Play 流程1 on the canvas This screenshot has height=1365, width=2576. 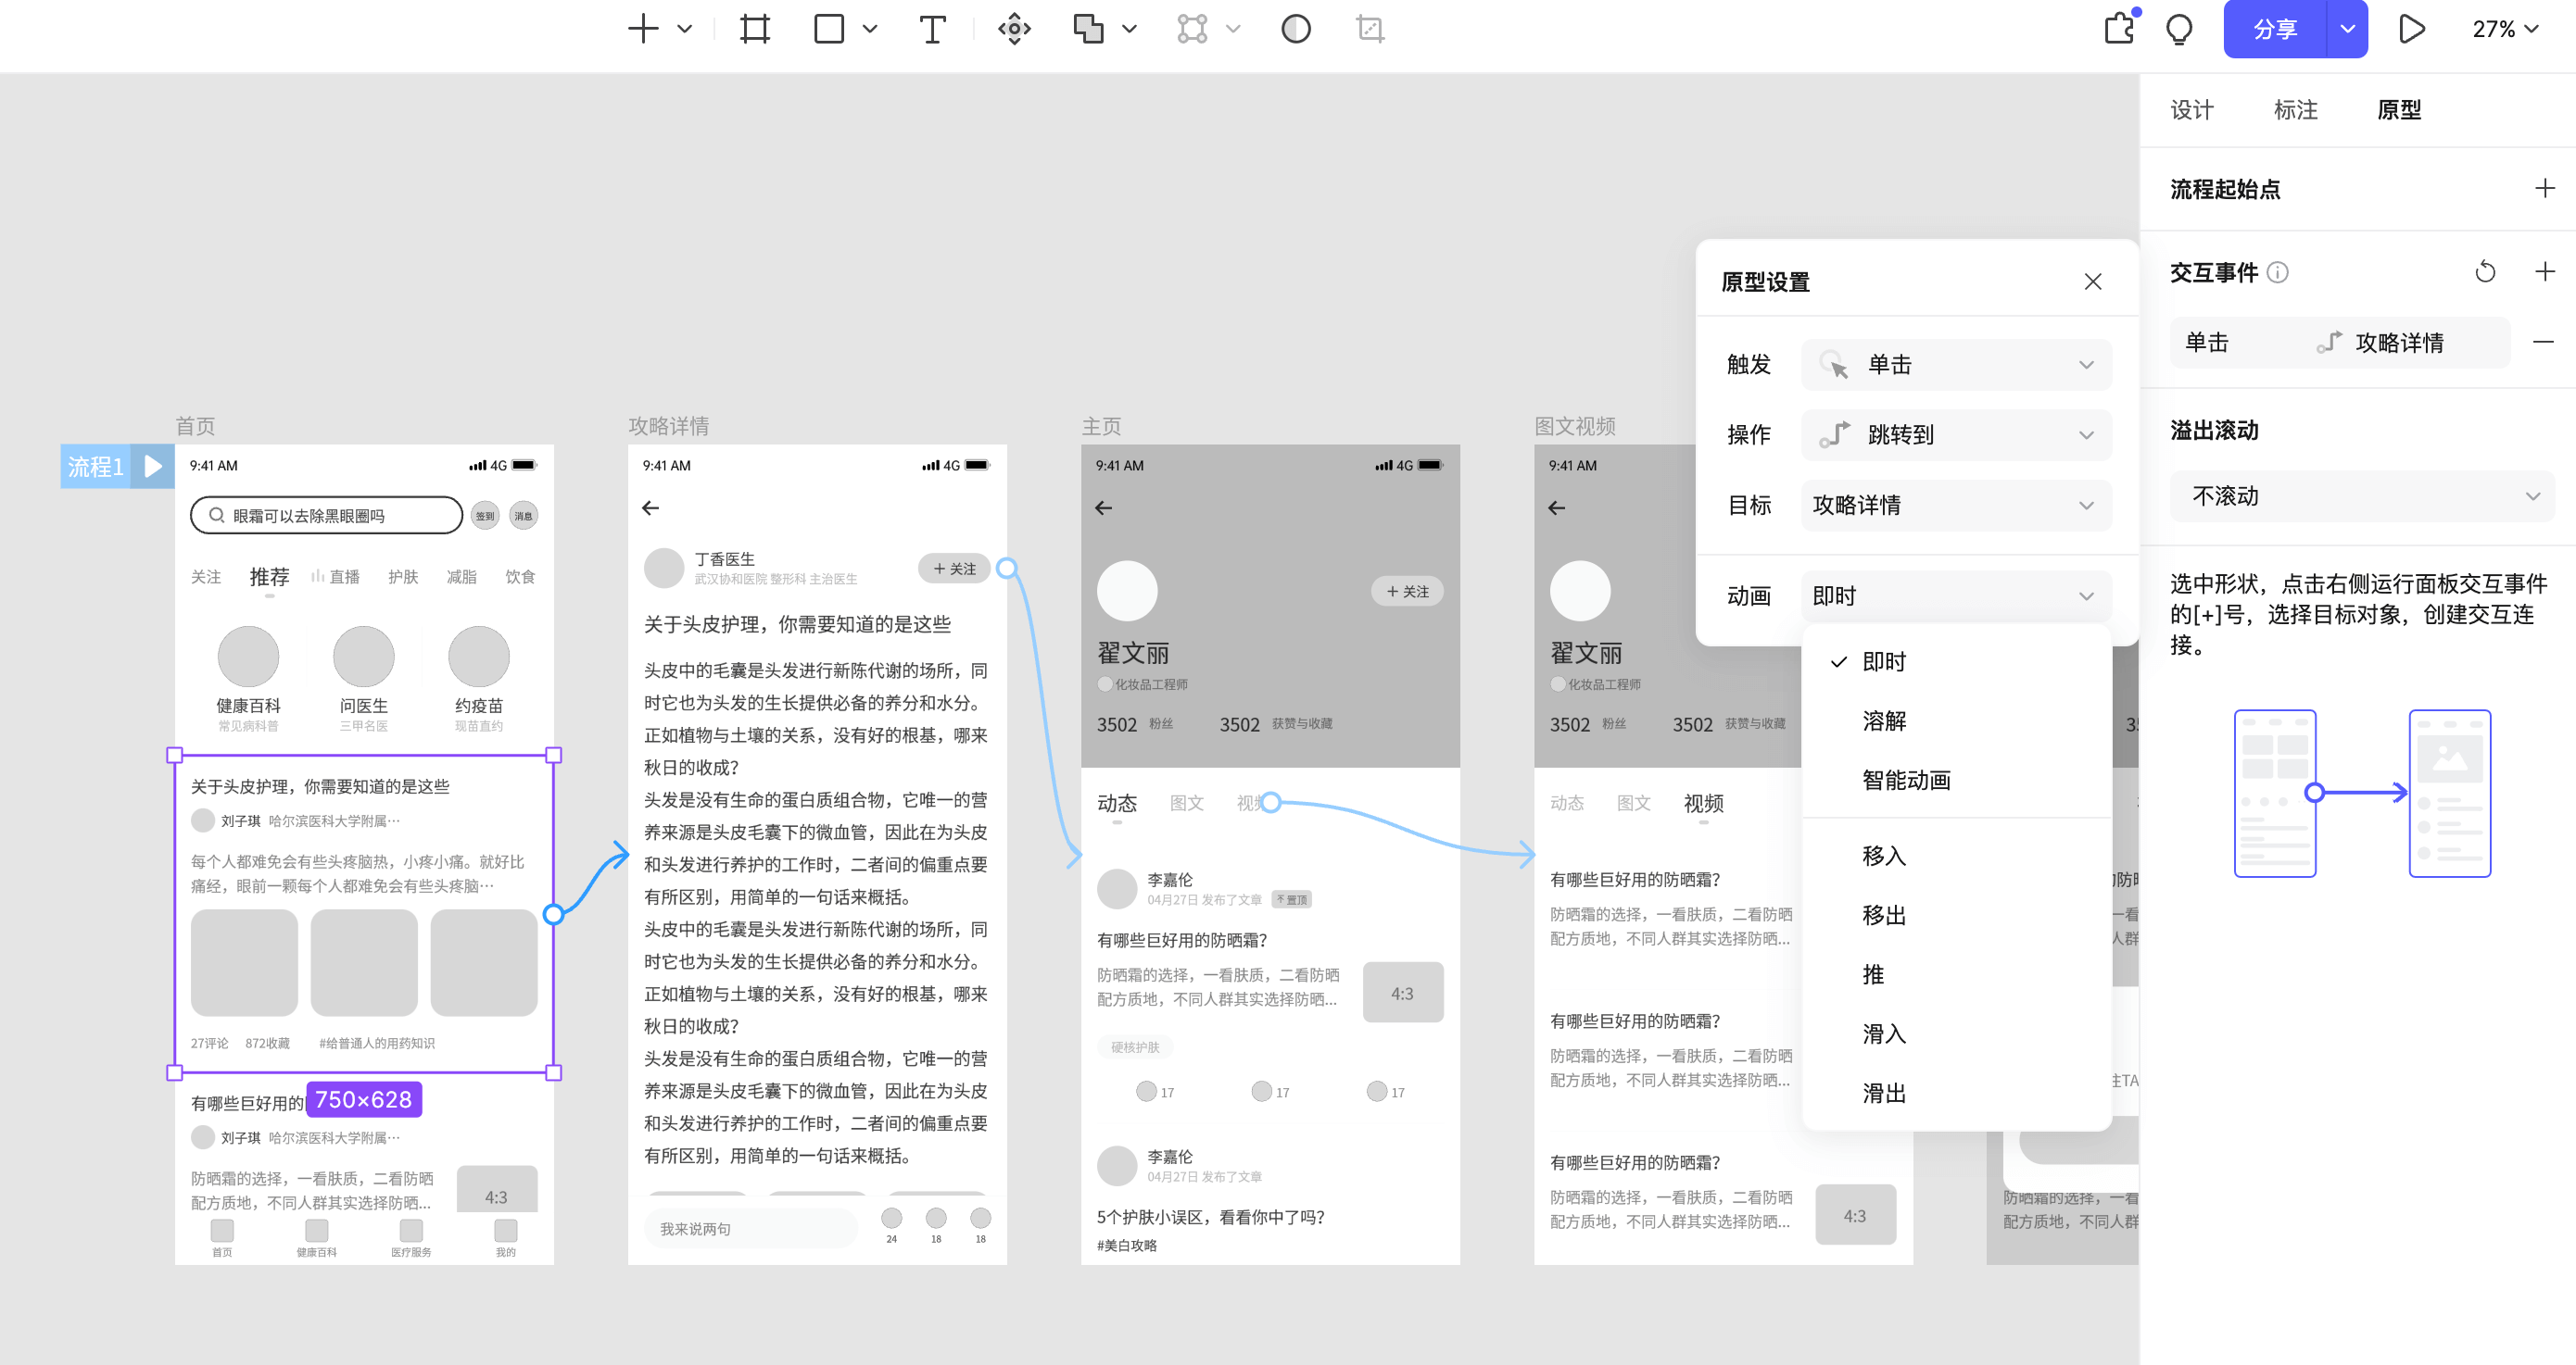tap(152, 466)
